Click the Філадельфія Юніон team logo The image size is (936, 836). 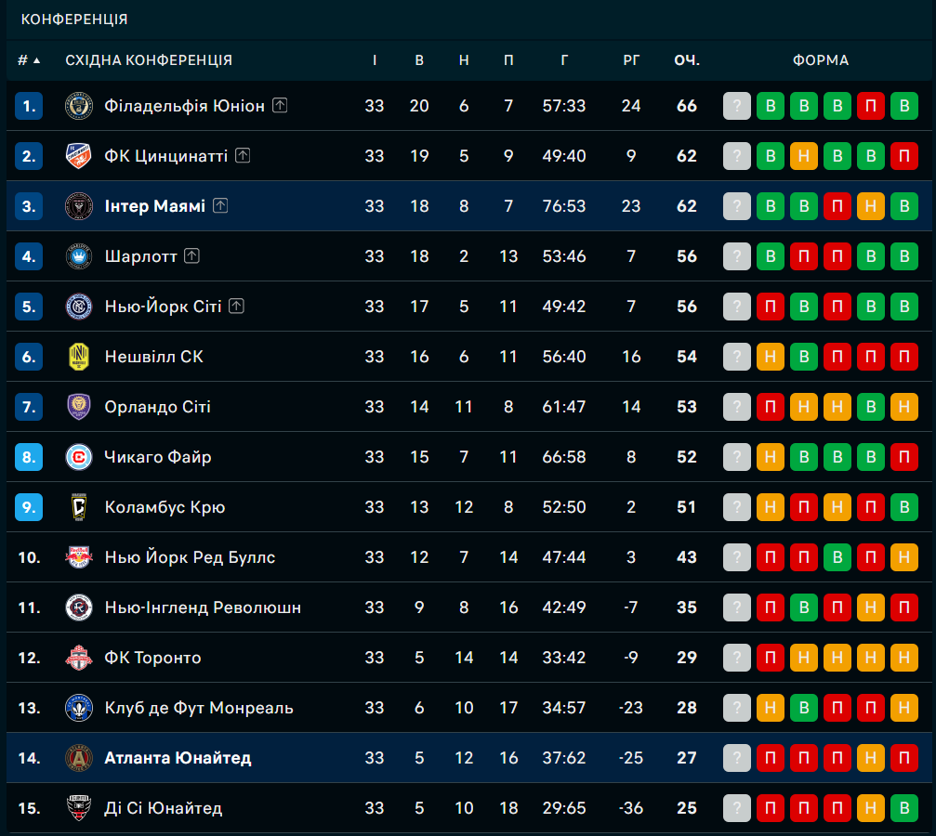(79, 106)
